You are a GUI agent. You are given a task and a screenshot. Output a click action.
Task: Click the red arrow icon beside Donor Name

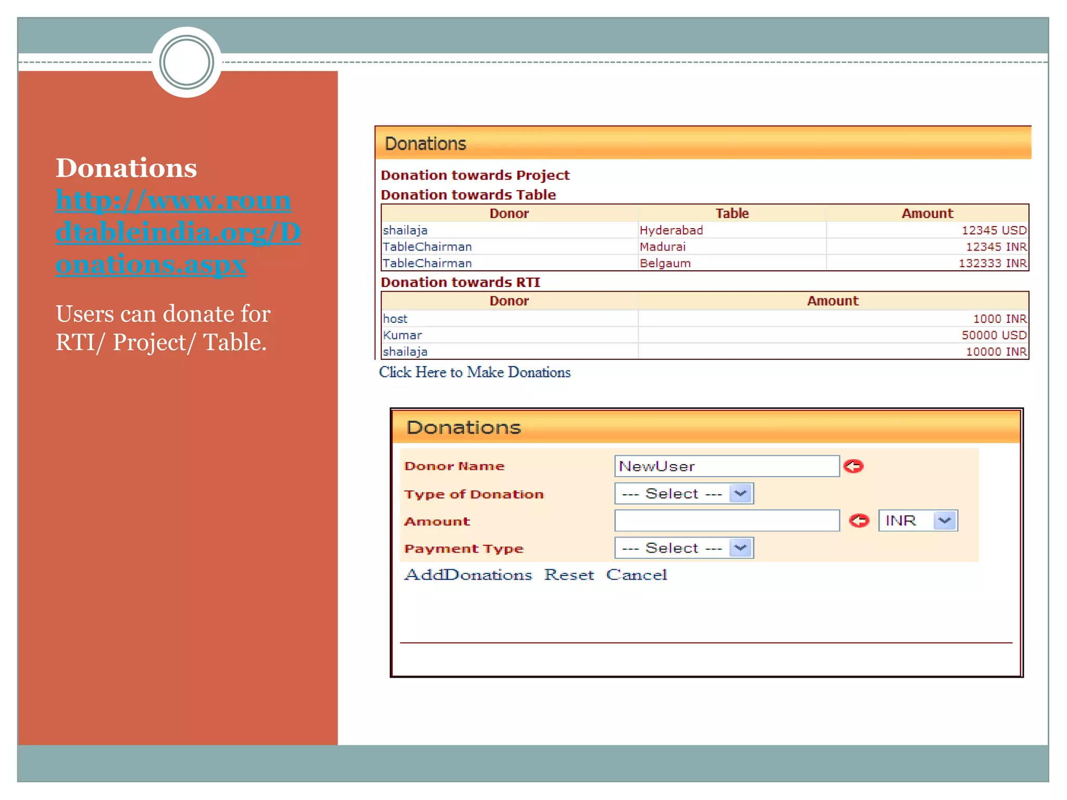[x=853, y=466]
